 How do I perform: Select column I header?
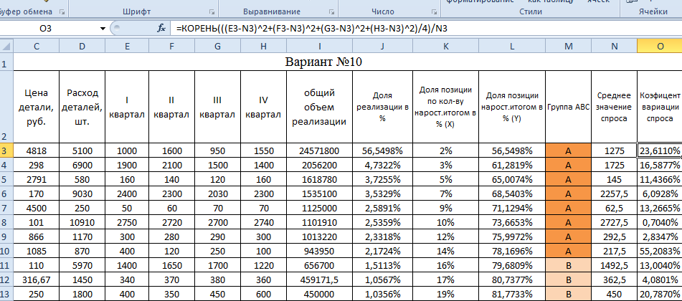coord(319,46)
